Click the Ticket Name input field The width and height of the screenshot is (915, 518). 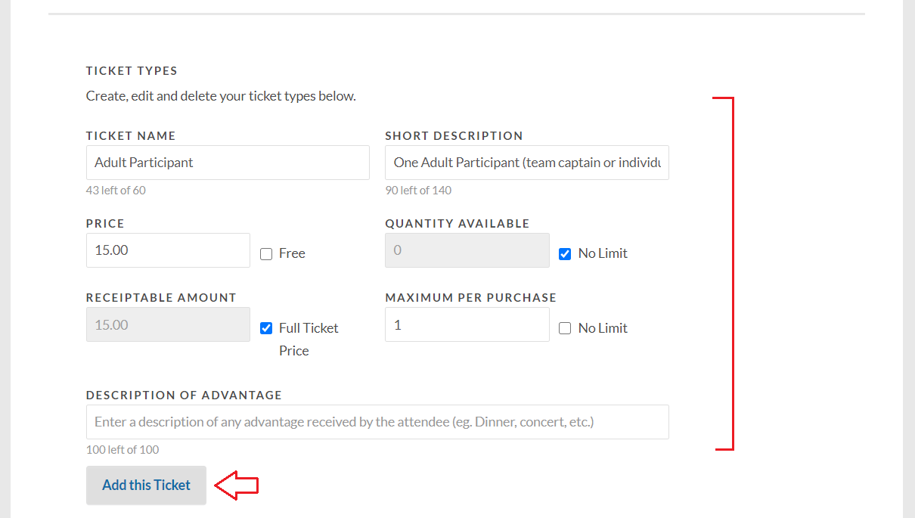coord(228,163)
